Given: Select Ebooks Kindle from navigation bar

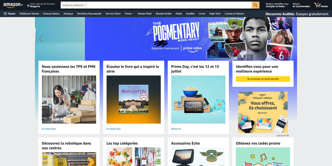Looking at the screenshot, I should click(x=164, y=14).
